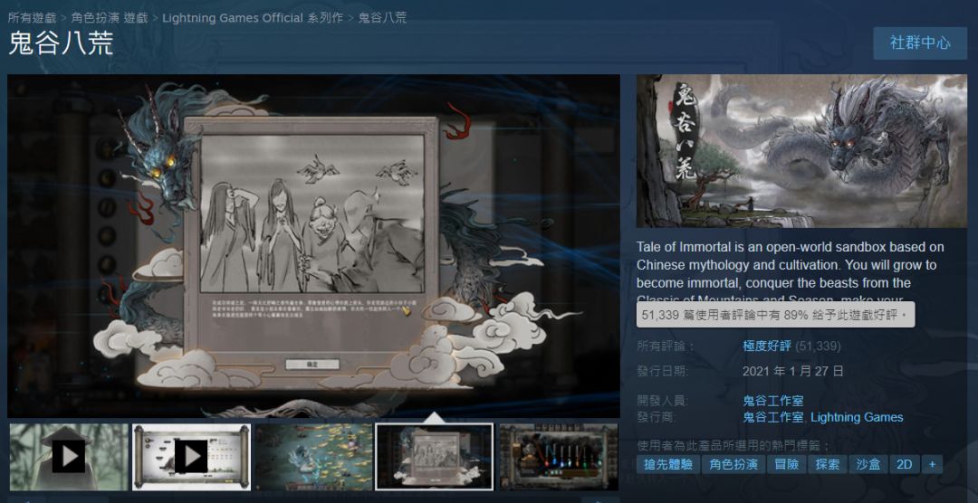Select the 冒險 tag
The width and height of the screenshot is (978, 503).
pos(787,464)
